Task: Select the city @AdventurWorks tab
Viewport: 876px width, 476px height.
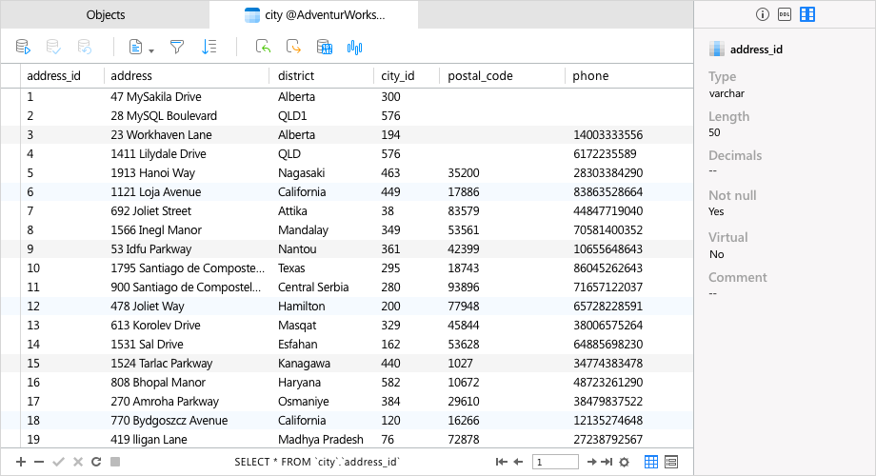Action: pyautogui.click(x=314, y=15)
